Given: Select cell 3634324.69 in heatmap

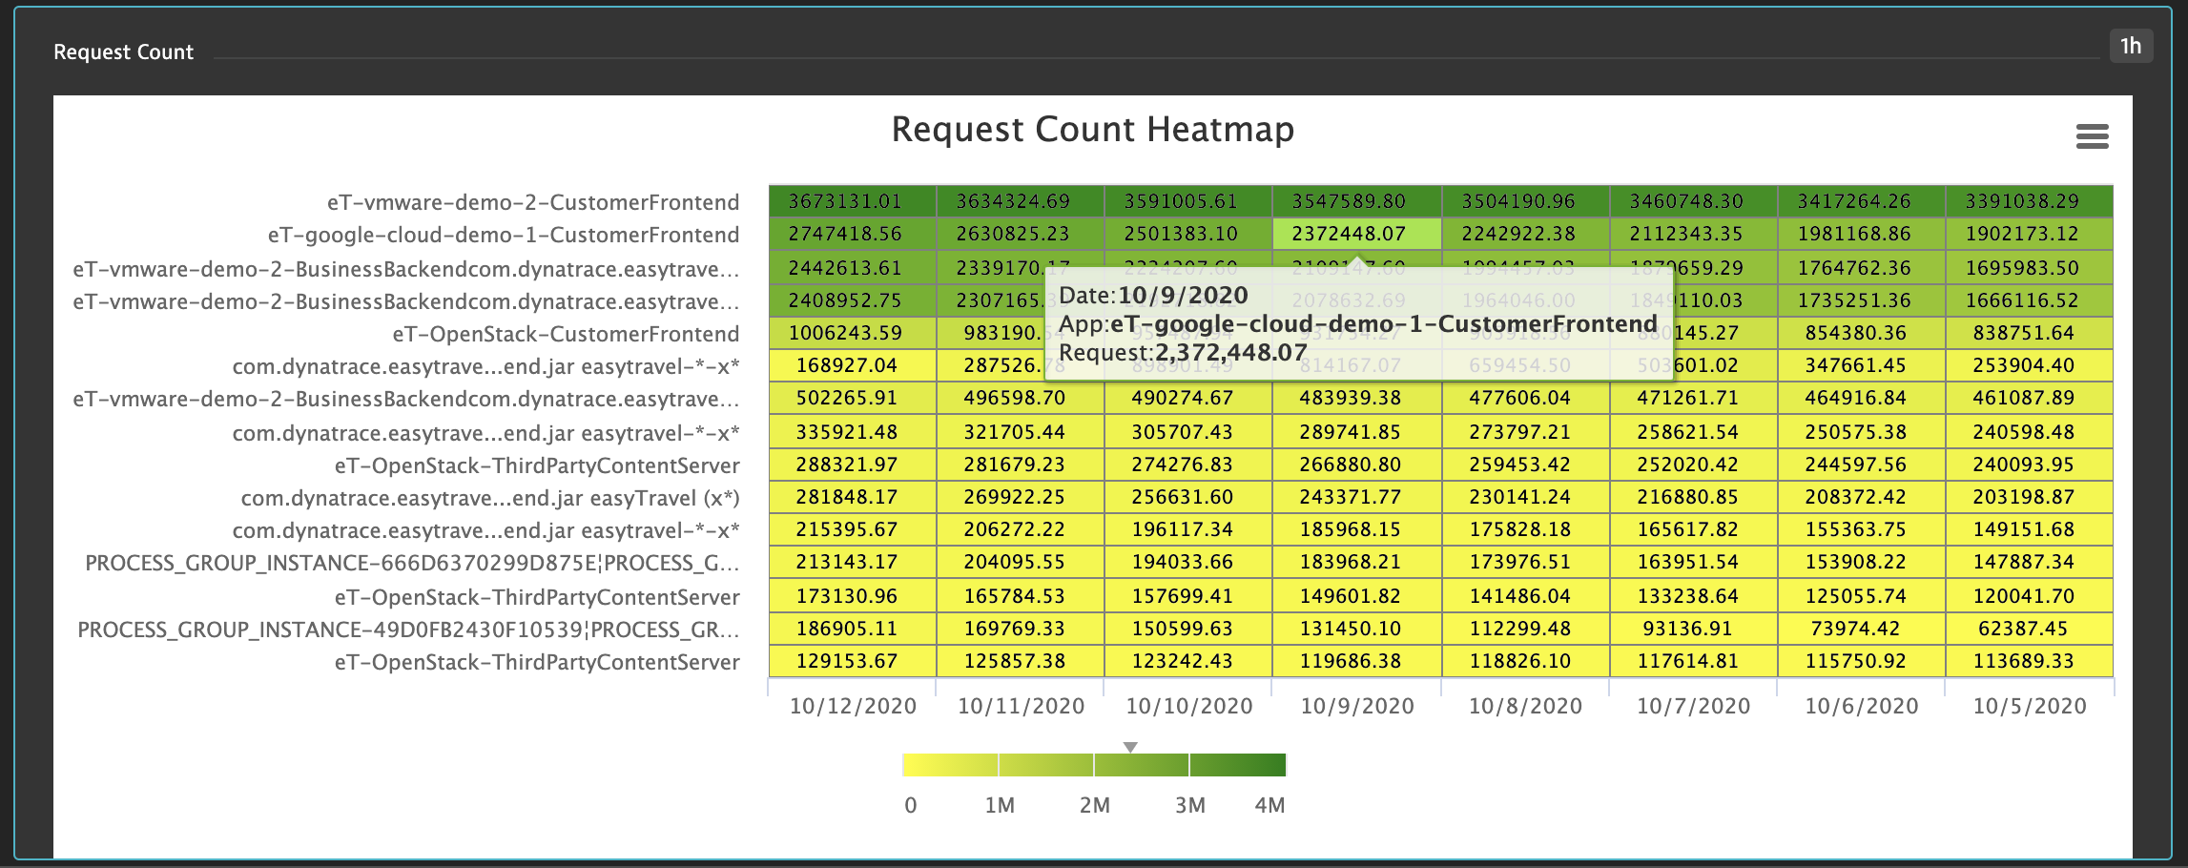Looking at the screenshot, I should point(1021,201).
